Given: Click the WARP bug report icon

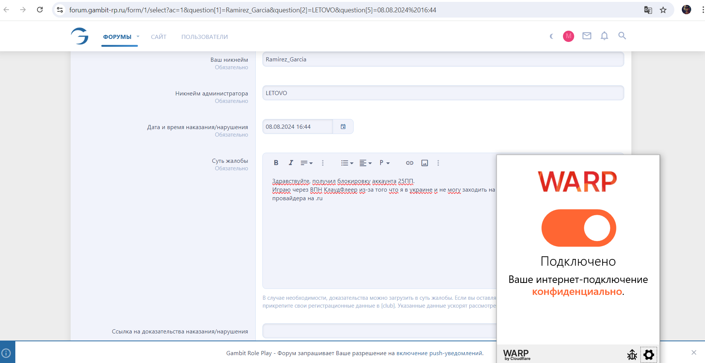Looking at the screenshot, I should pos(632,354).
